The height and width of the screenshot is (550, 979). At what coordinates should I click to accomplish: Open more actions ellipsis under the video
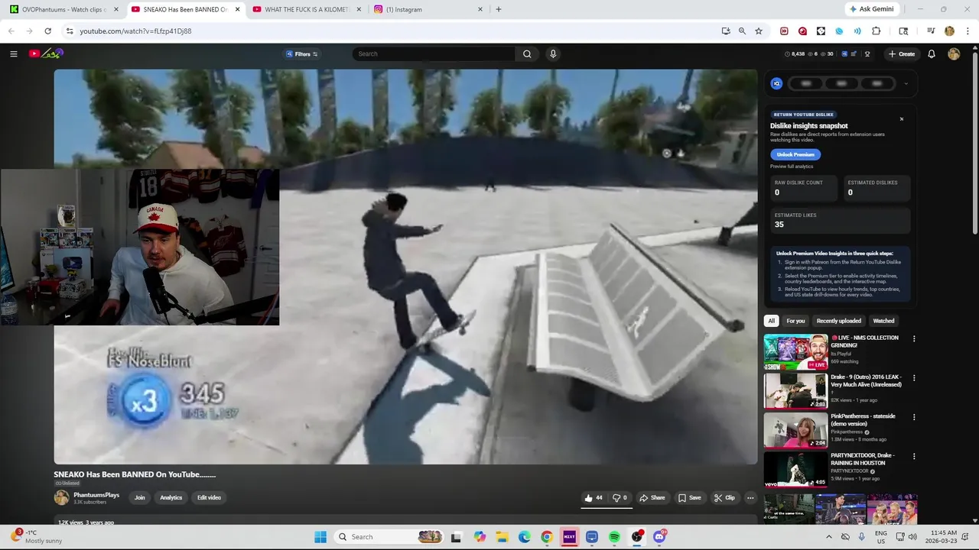pyautogui.click(x=750, y=497)
